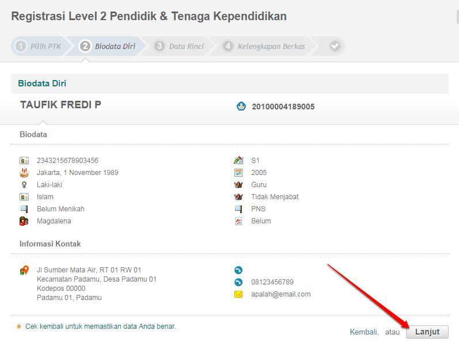Click the ID card icon beside 2343215678903456
The height and width of the screenshot is (353, 459).
click(24, 161)
